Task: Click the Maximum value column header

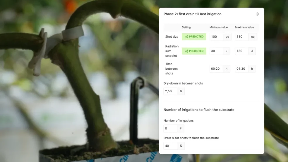Action: pyautogui.click(x=244, y=27)
